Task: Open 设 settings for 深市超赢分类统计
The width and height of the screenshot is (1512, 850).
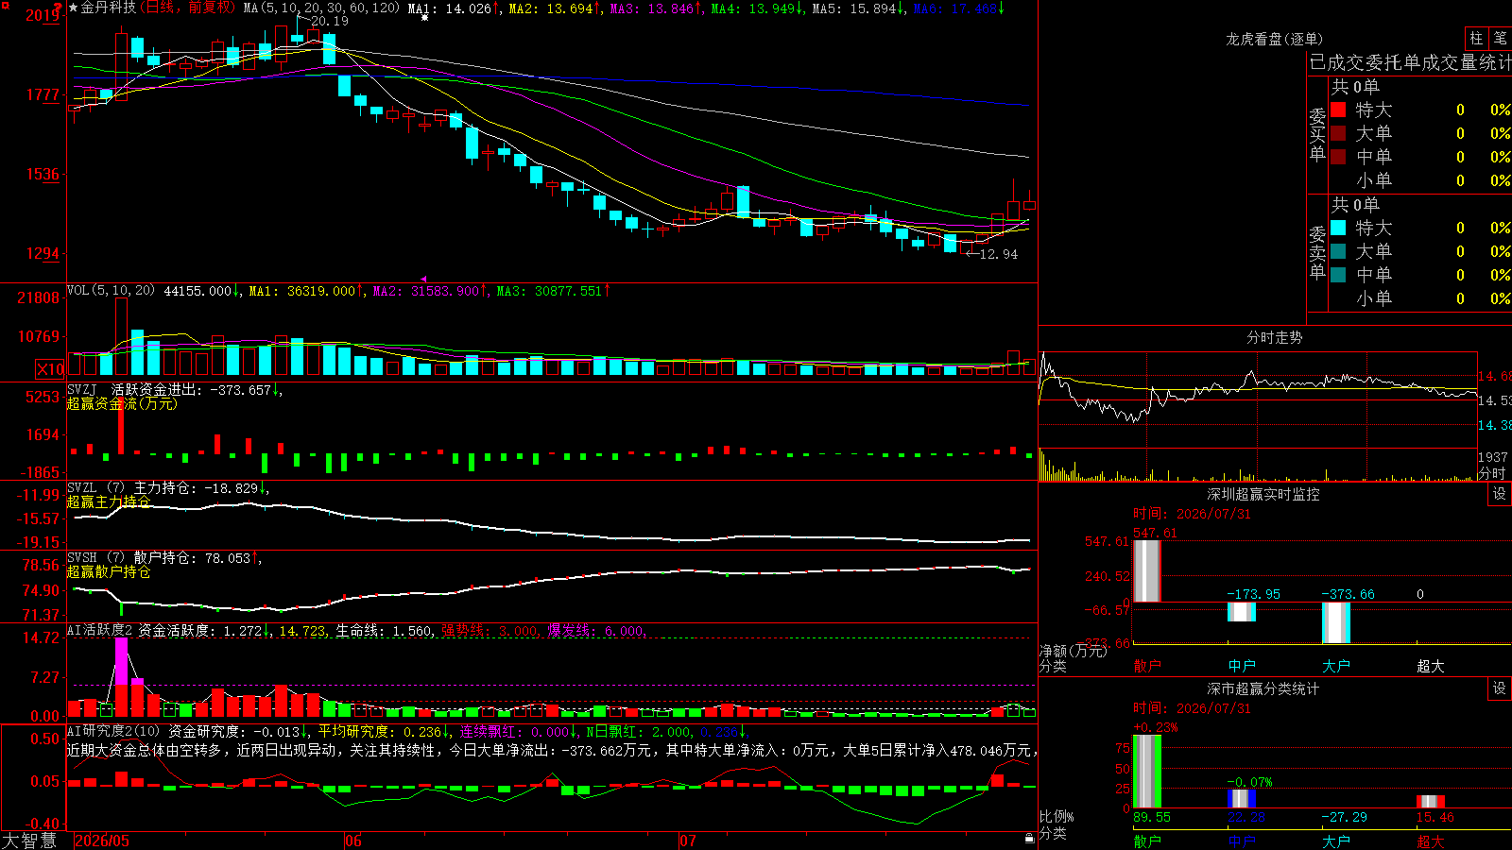Action: coord(1500,688)
